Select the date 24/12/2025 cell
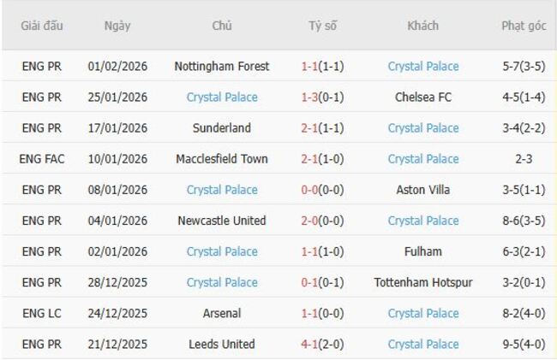557x360 pixels. tap(117, 313)
